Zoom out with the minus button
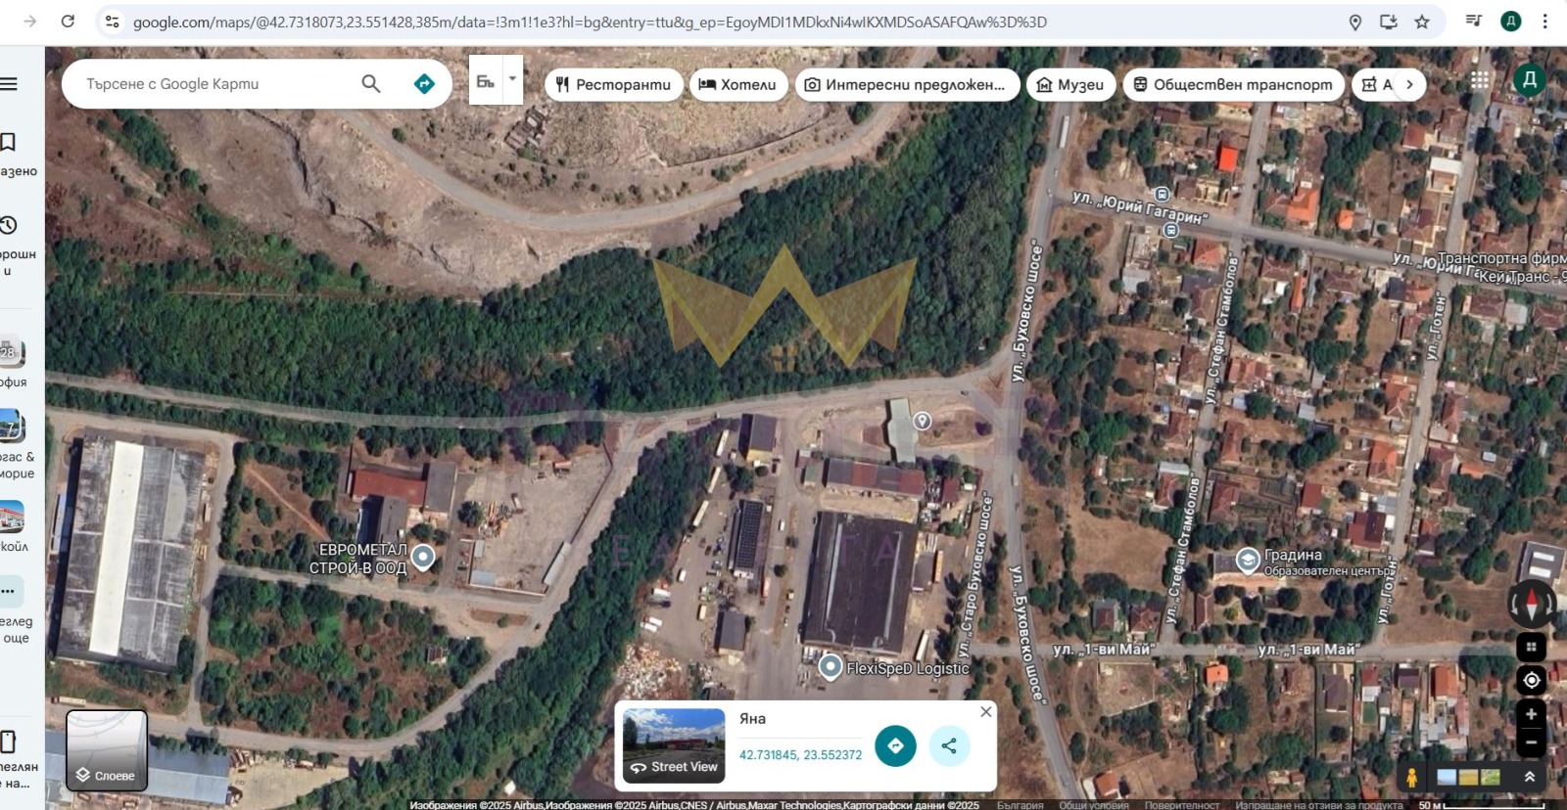The image size is (1567, 810). [x=1531, y=742]
